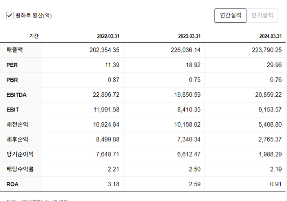Select the EBIT row label
The width and height of the screenshot is (287, 201).
point(13,109)
